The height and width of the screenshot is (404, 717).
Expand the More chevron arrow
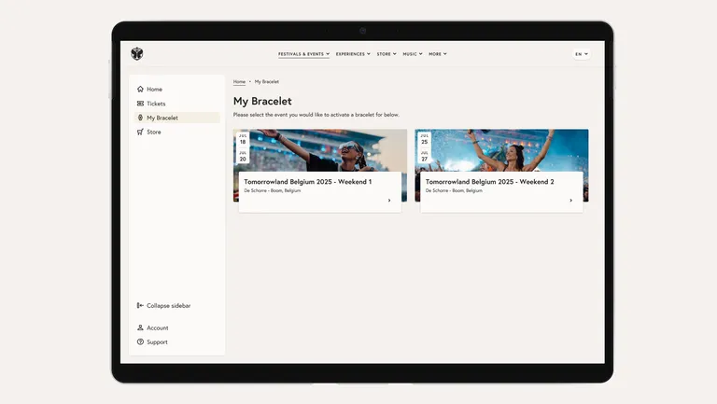pos(445,54)
